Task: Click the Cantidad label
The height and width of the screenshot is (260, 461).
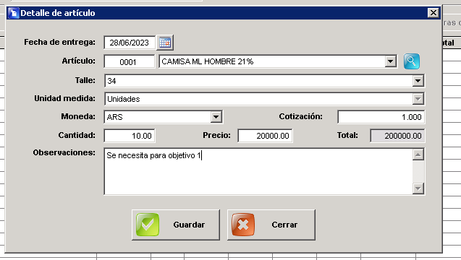Action: pyautogui.click(x=77, y=135)
